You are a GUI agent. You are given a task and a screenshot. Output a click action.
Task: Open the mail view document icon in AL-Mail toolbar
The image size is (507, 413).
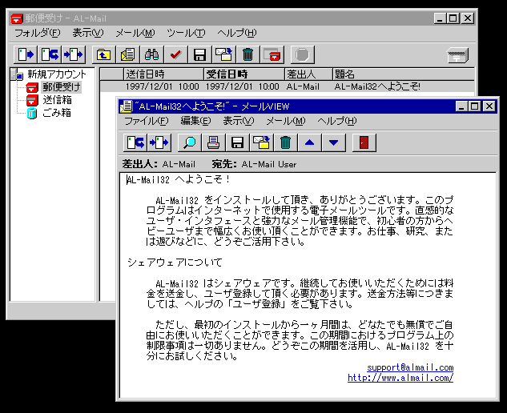[127, 54]
